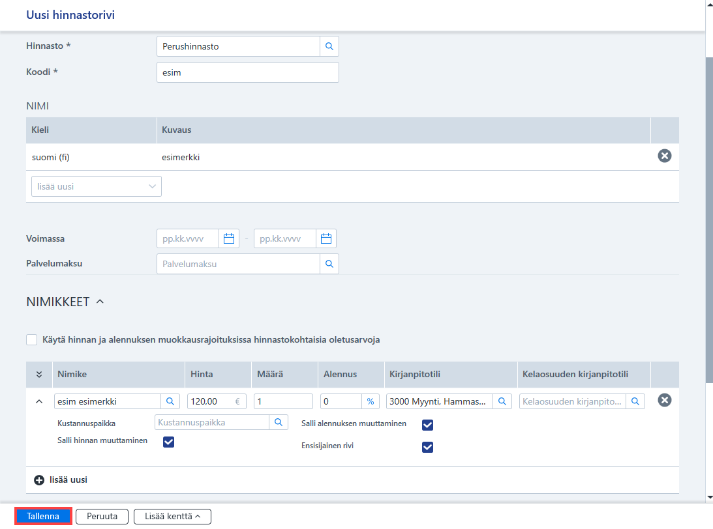The image size is (713, 529).
Task: Enable hinnastokohtaisia oletusarvoja checkbox
Action: click(31, 339)
